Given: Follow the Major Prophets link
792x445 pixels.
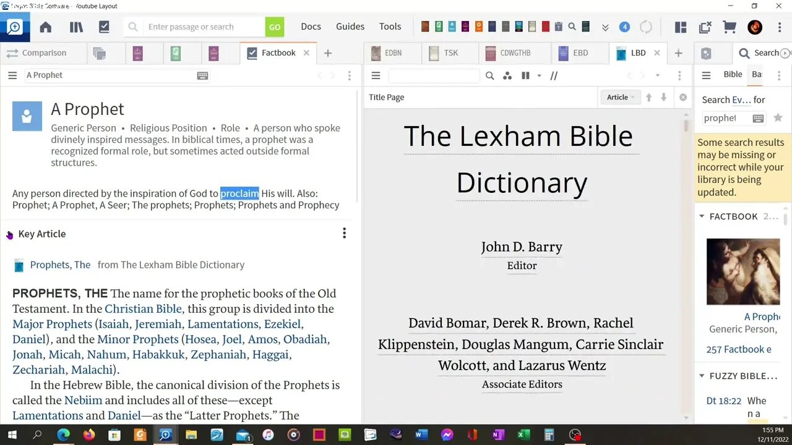Looking at the screenshot, I should [52, 324].
